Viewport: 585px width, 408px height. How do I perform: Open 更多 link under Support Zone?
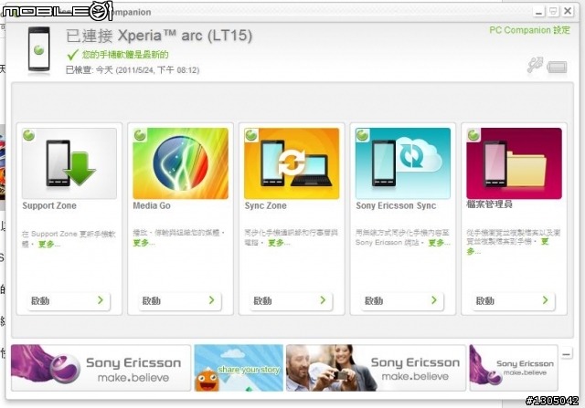click(x=48, y=245)
